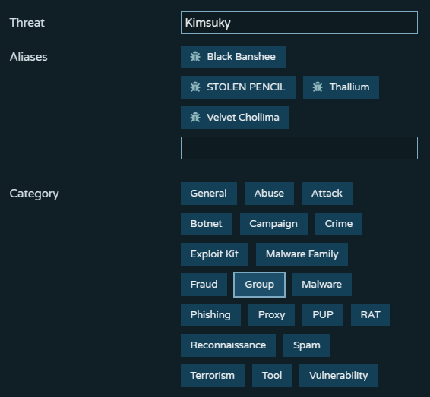
Task: Select Spam as the category
Action: point(307,345)
